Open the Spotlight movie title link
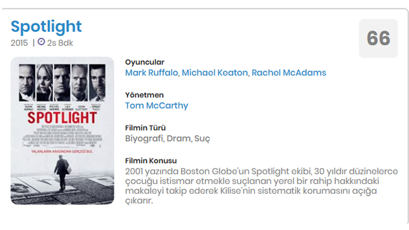The width and height of the screenshot is (409, 230). point(46,27)
